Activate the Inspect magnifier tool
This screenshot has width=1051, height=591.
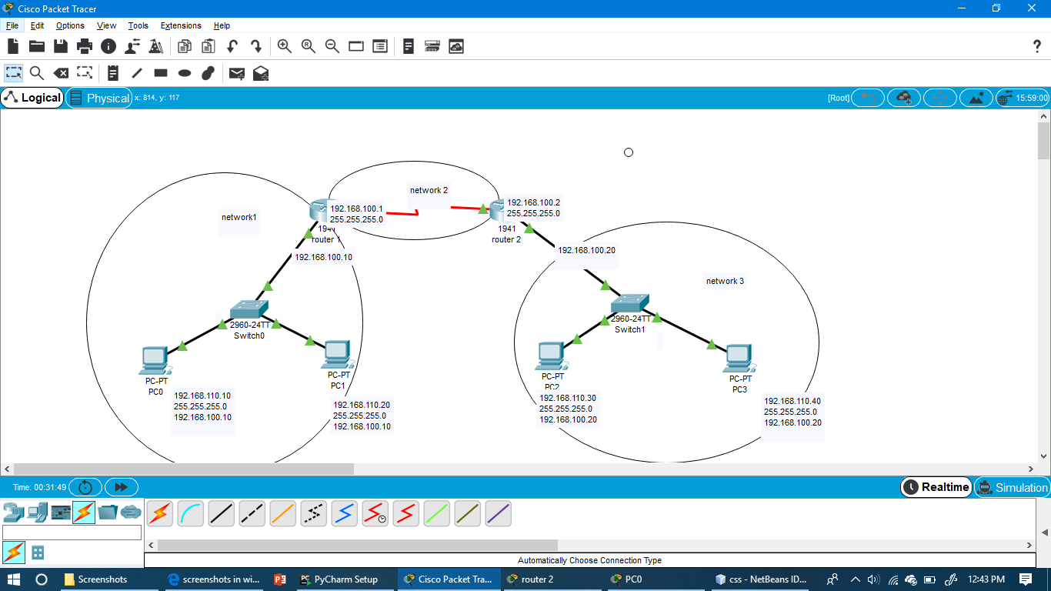click(x=36, y=73)
